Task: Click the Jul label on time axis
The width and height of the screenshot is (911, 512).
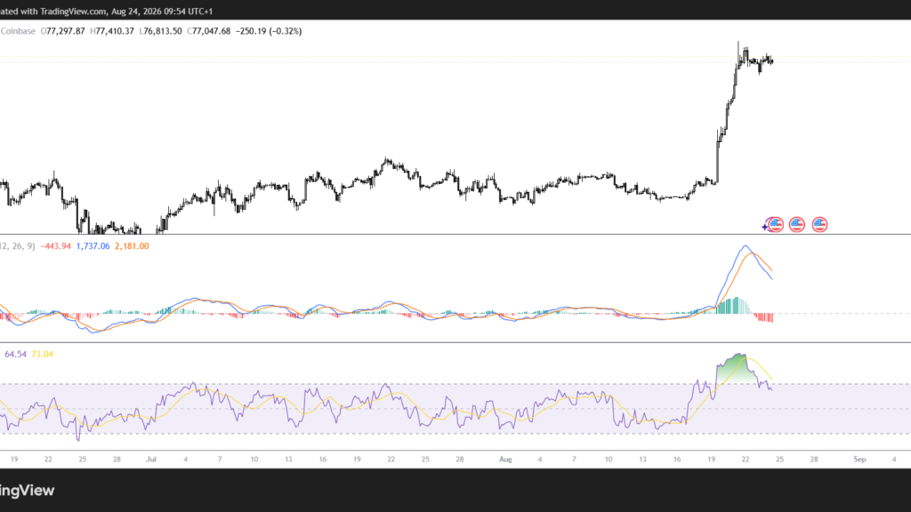Action: [151, 460]
